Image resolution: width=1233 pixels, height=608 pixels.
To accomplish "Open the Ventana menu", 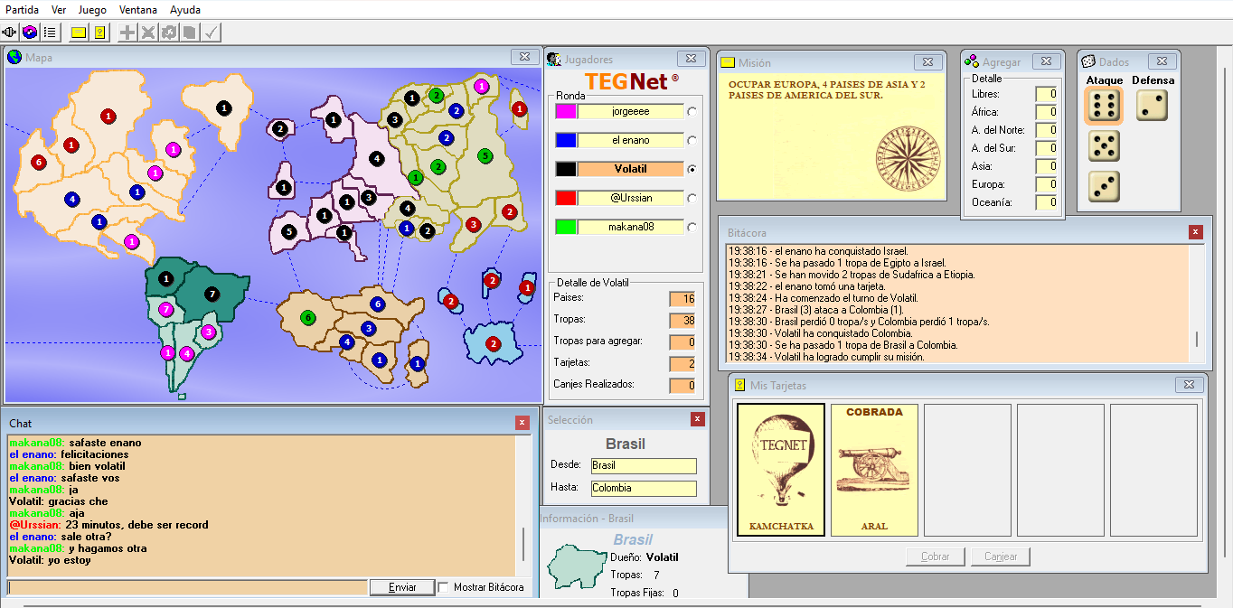I will tap(137, 10).
